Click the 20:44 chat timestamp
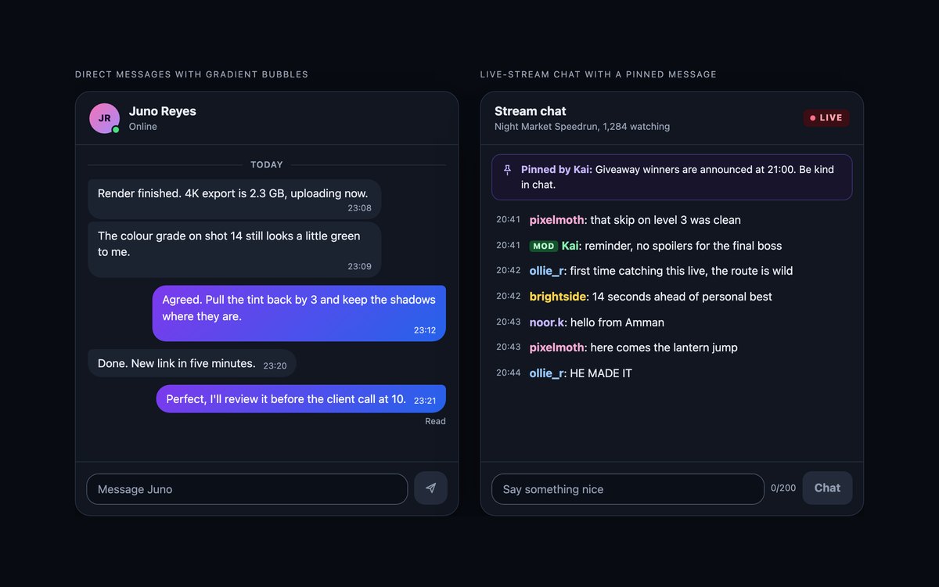Image resolution: width=939 pixels, height=587 pixels. click(x=508, y=373)
